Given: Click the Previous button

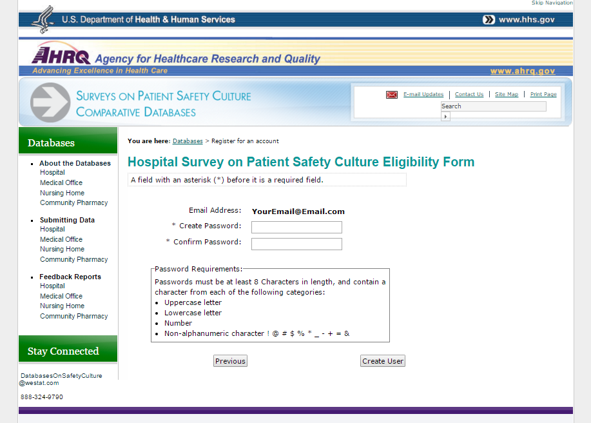Looking at the screenshot, I should pyautogui.click(x=230, y=361).
